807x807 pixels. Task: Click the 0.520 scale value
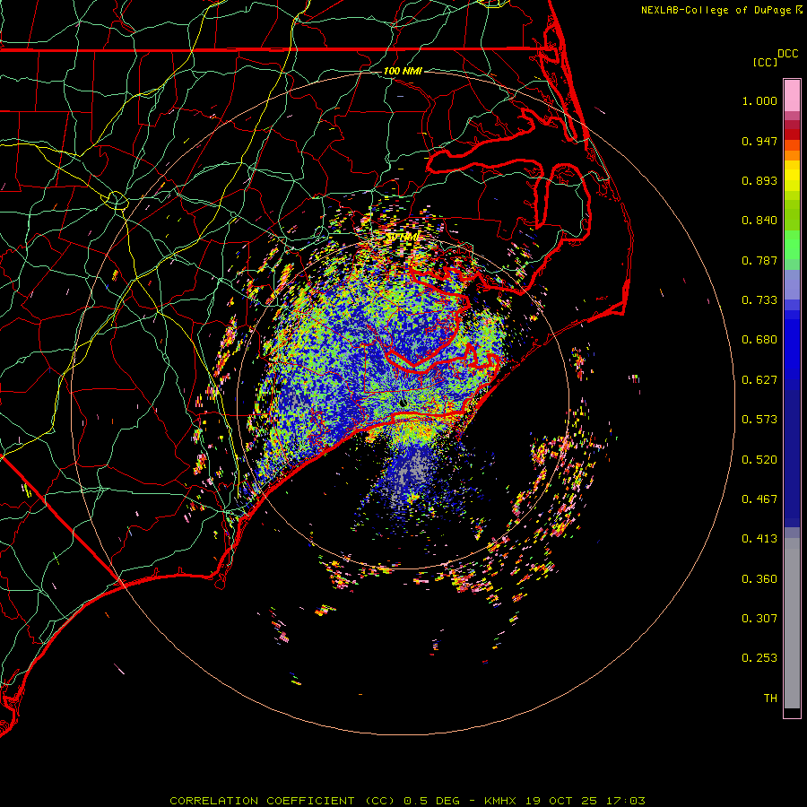[759, 460]
